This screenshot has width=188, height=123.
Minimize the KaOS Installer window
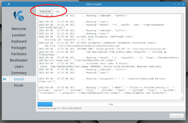[x=175, y=4]
